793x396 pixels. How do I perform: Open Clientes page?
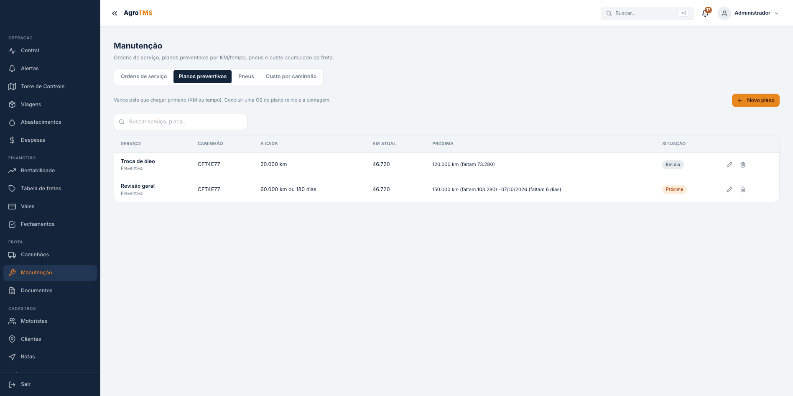50,339
